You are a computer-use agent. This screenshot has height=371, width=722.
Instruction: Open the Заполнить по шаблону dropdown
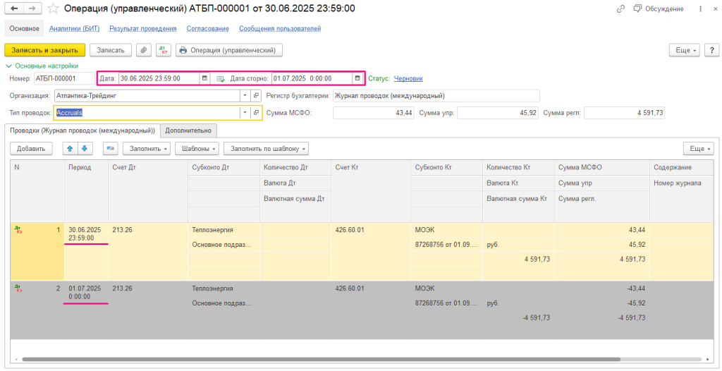tap(266, 148)
